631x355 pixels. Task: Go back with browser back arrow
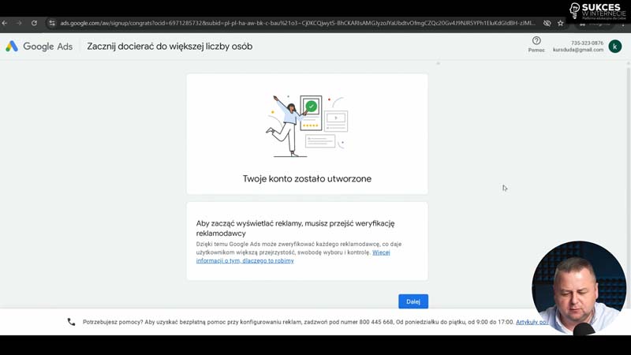coord(6,23)
